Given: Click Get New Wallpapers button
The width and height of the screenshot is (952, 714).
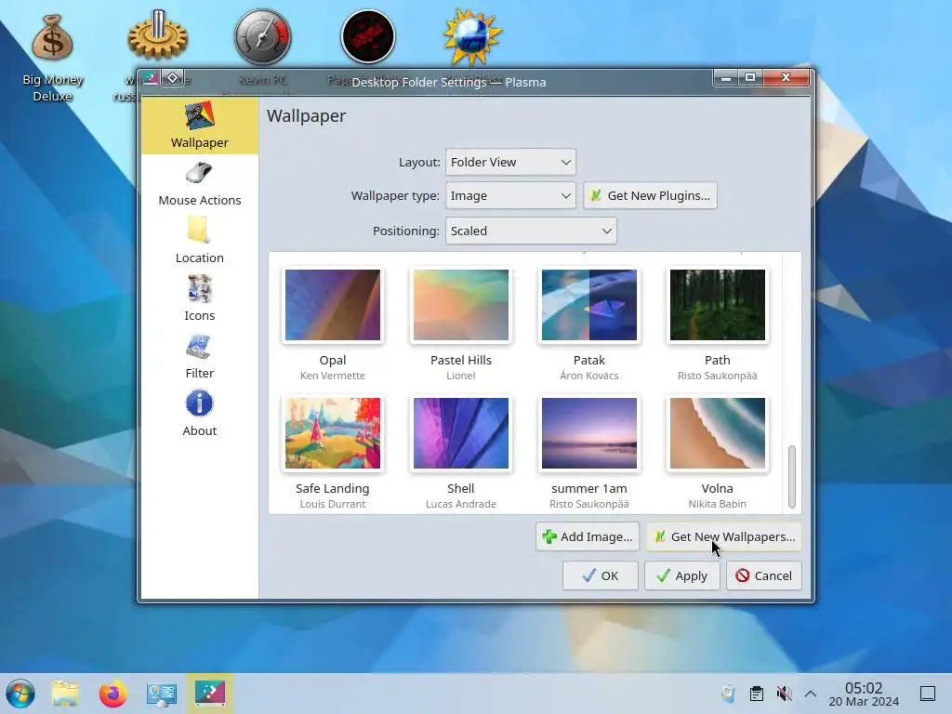Looking at the screenshot, I should (723, 536).
